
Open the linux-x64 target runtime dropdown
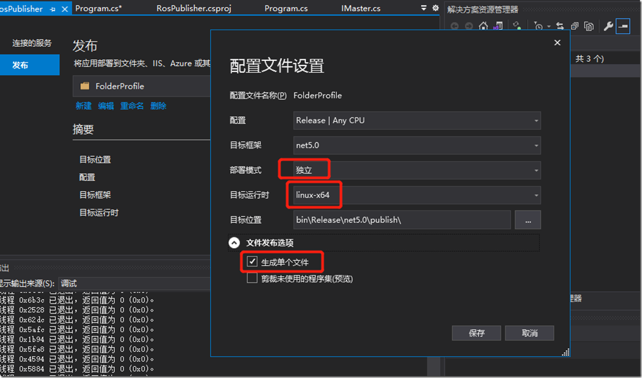pos(417,195)
